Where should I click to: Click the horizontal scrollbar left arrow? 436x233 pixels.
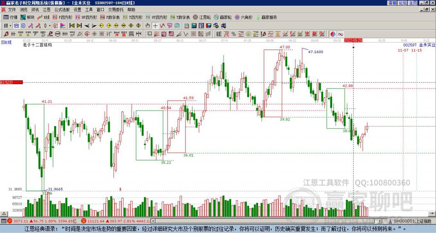tap(153, 221)
